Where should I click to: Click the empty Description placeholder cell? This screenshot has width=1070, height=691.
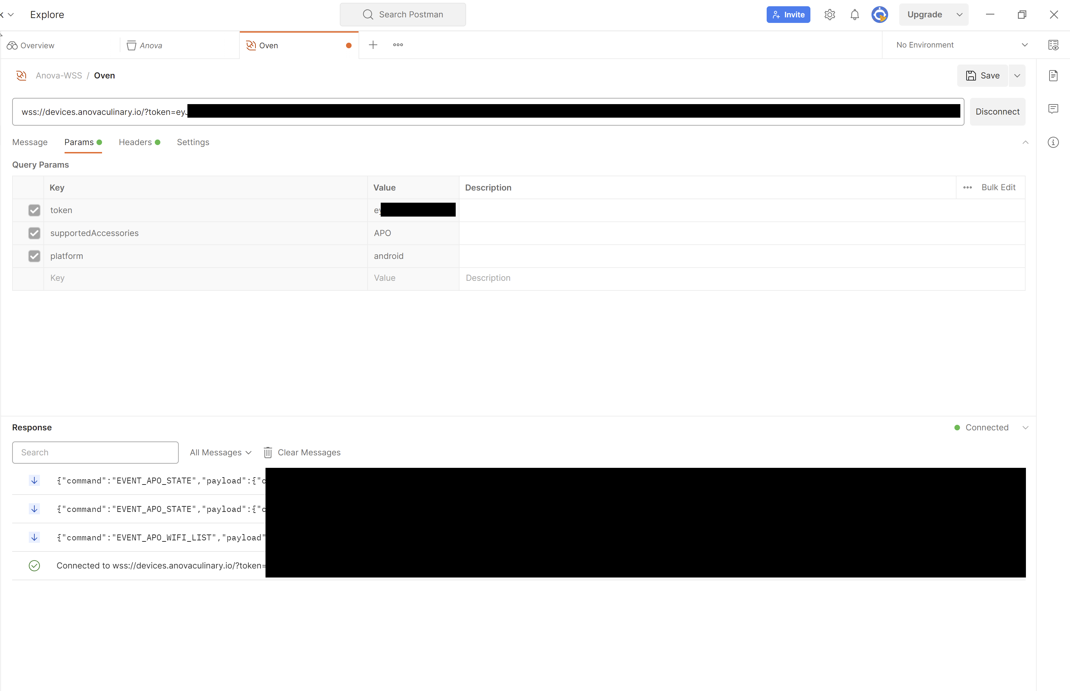click(742, 278)
